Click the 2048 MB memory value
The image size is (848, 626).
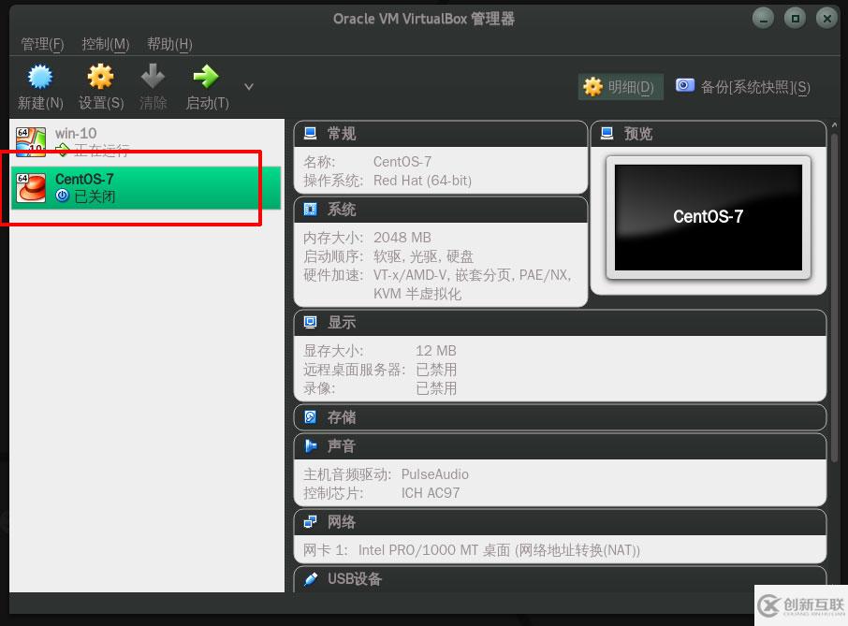coord(402,238)
